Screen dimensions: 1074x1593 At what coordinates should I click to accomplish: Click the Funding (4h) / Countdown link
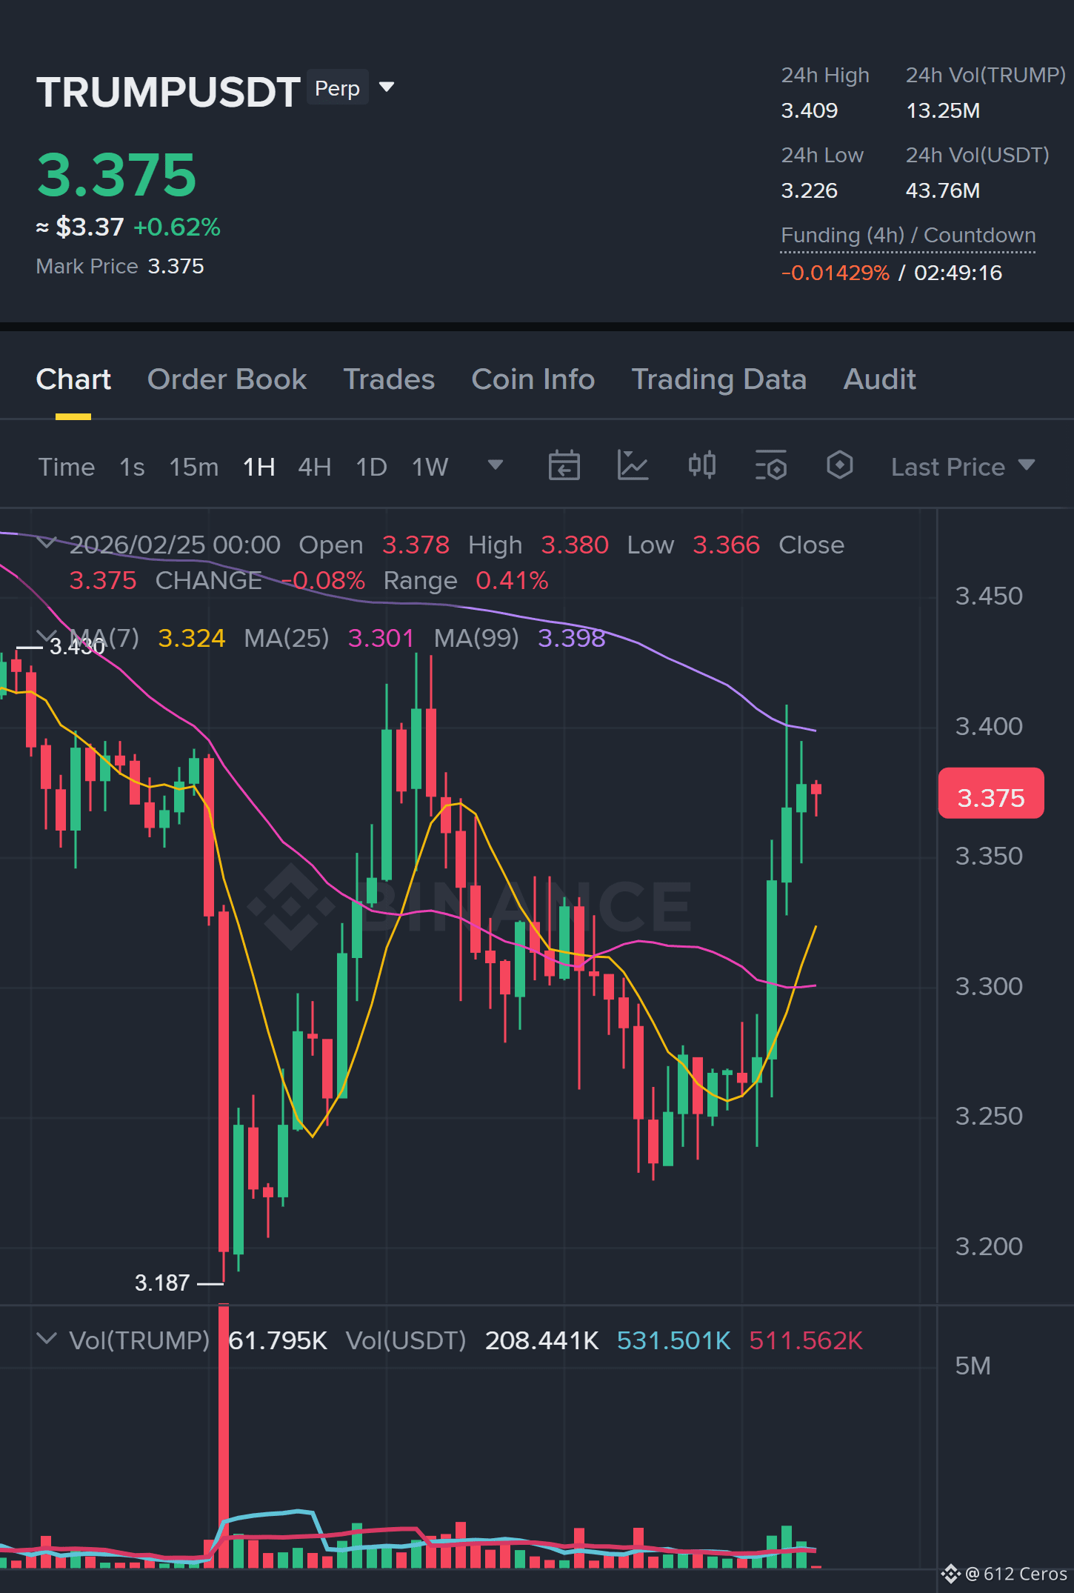(x=908, y=236)
